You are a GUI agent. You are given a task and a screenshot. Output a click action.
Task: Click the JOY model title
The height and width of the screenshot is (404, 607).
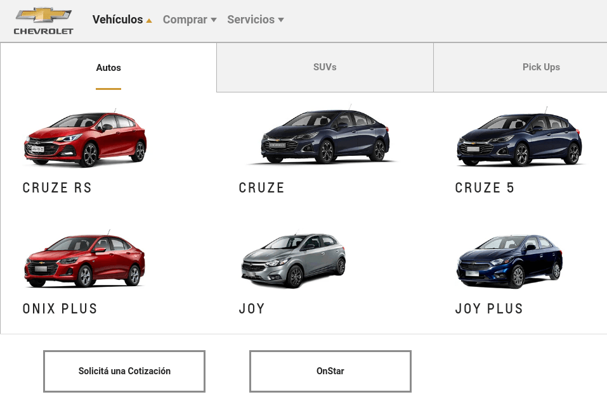pos(252,309)
